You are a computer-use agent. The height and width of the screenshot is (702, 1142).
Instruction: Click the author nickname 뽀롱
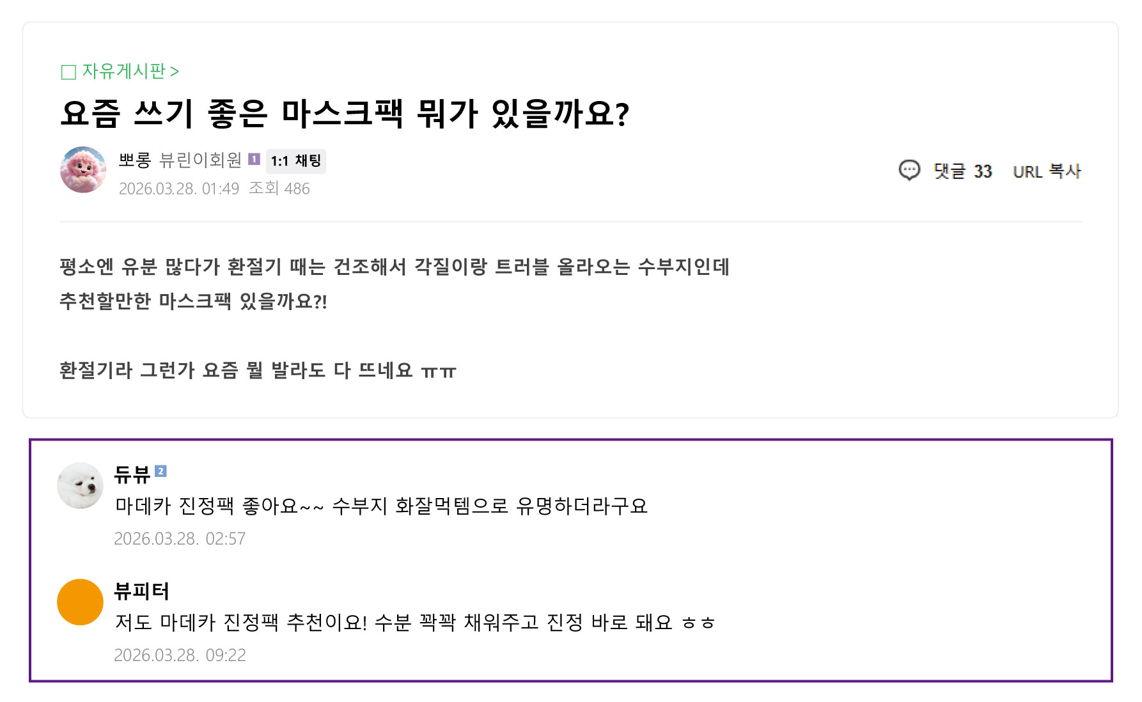(x=134, y=160)
